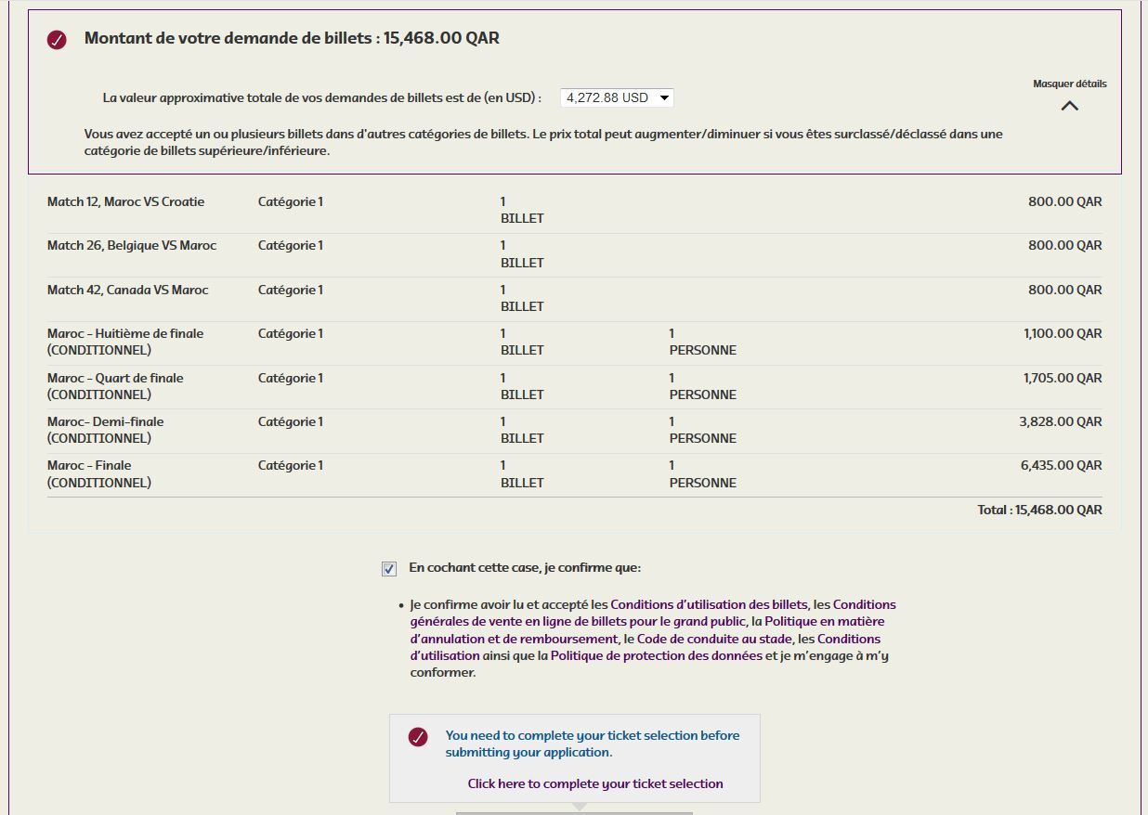Open the Code de conduite au stade link
The height and width of the screenshot is (815, 1148).
coord(715,640)
